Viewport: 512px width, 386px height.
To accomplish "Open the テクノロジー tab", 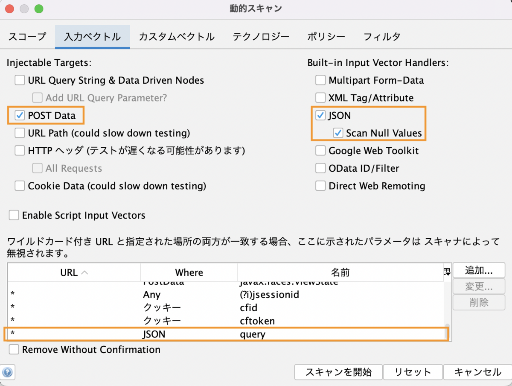I will click(x=261, y=37).
